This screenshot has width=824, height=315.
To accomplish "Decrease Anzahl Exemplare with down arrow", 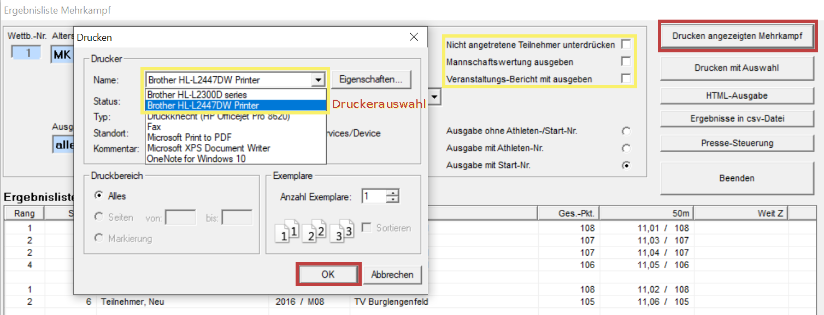I will [393, 199].
